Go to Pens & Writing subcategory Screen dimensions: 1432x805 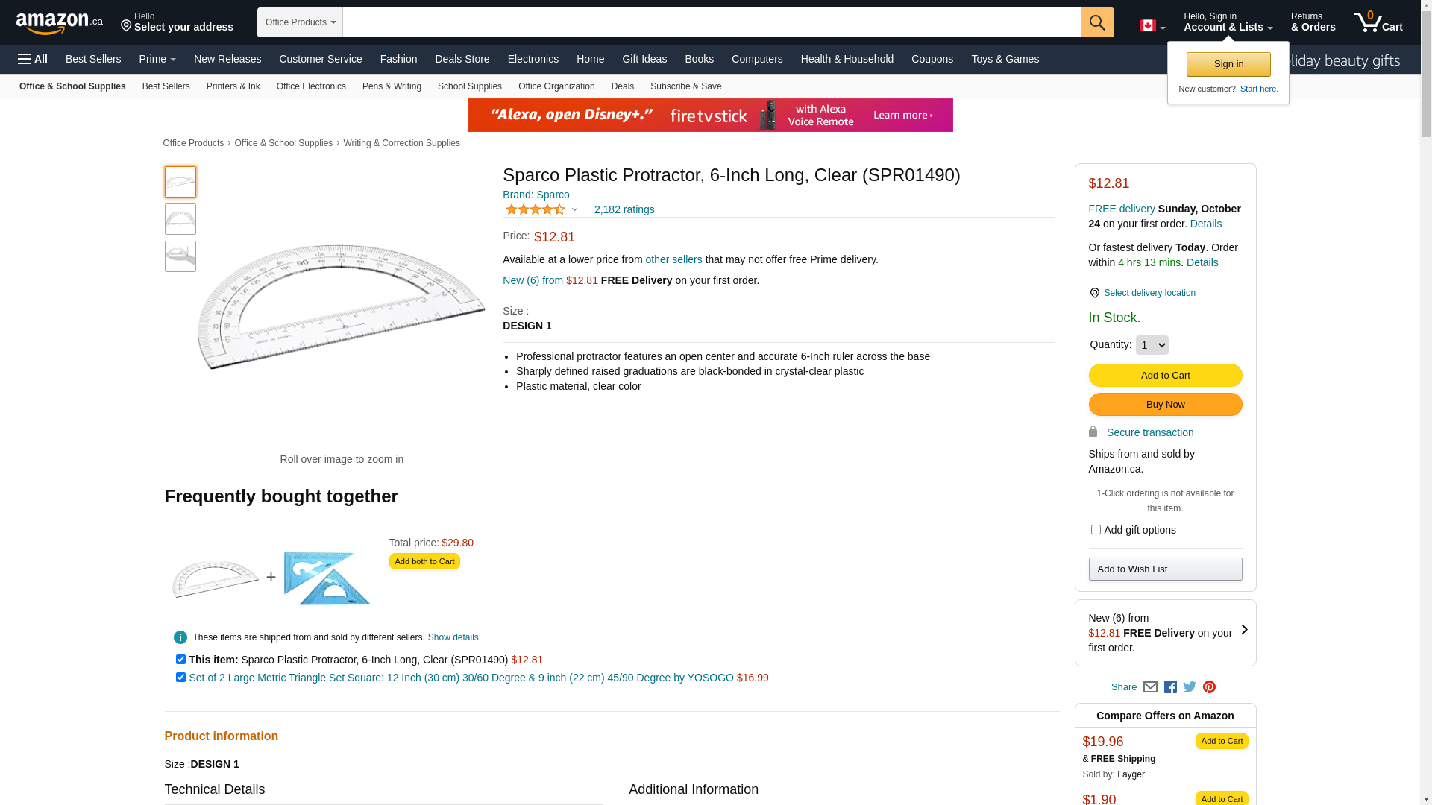[x=392, y=86]
